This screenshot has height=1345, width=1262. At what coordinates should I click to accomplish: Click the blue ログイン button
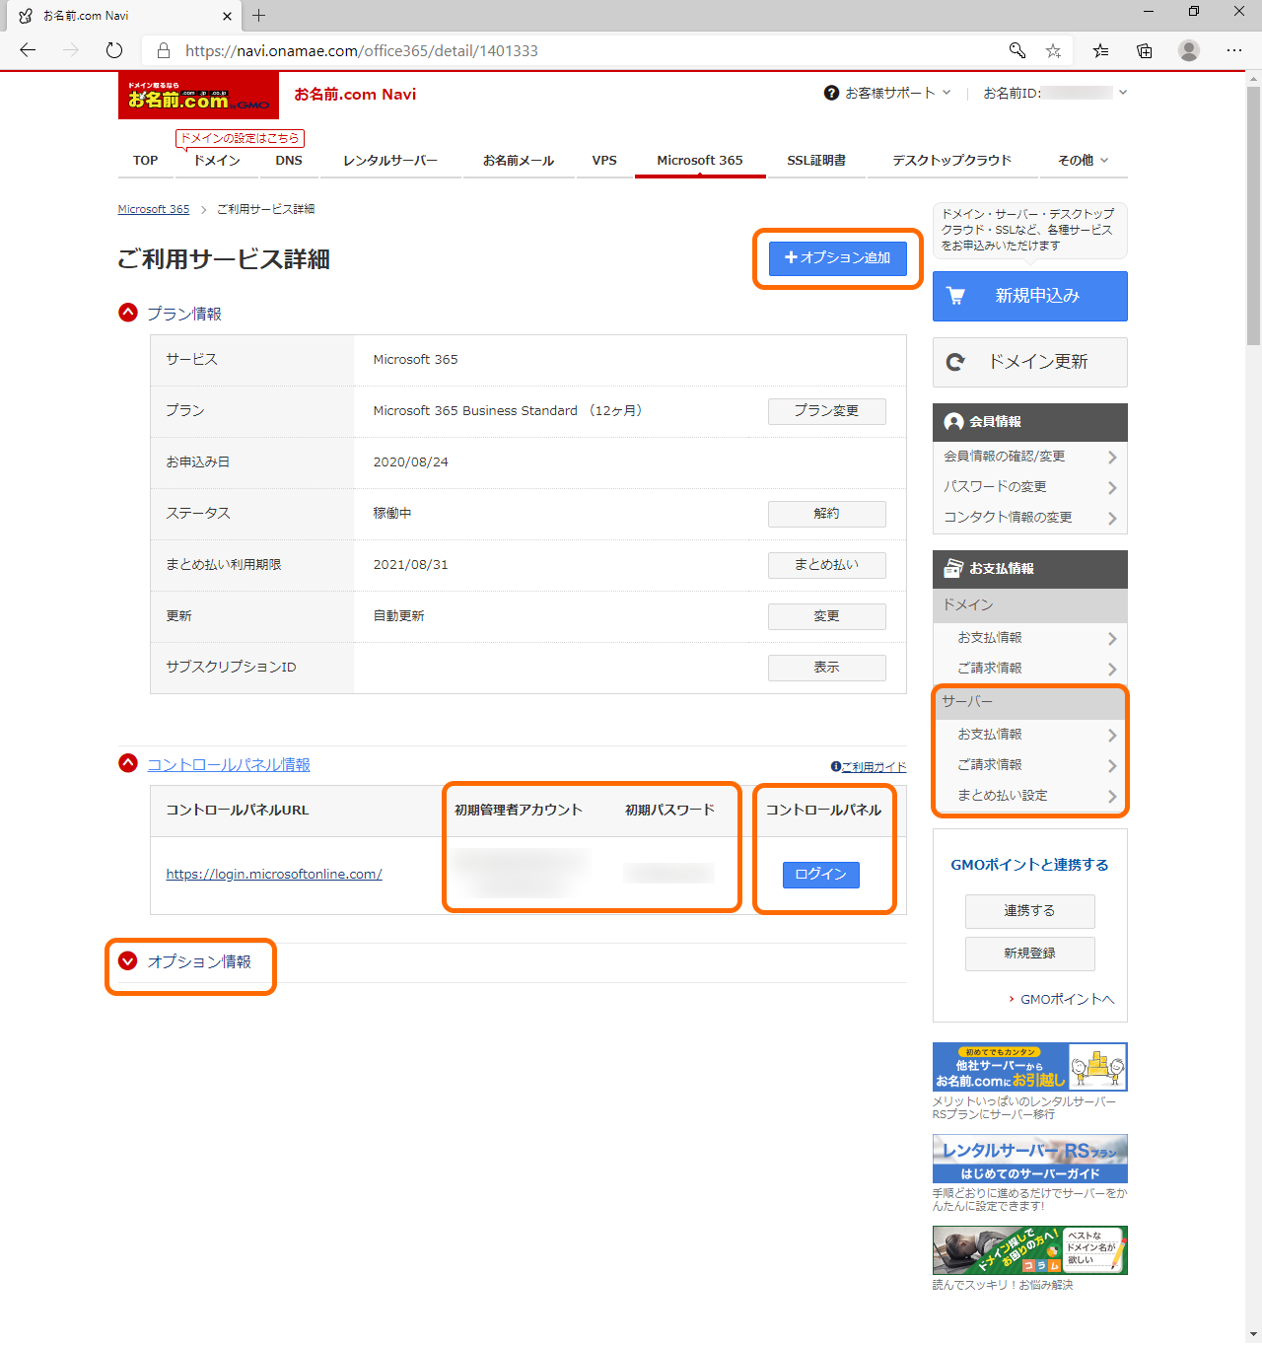point(821,875)
